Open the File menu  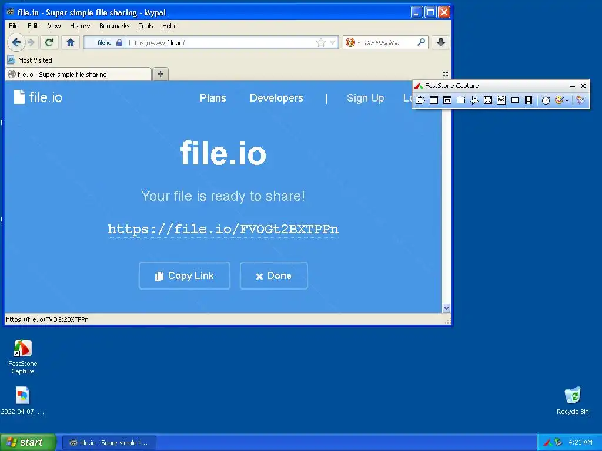click(x=14, y=26)
